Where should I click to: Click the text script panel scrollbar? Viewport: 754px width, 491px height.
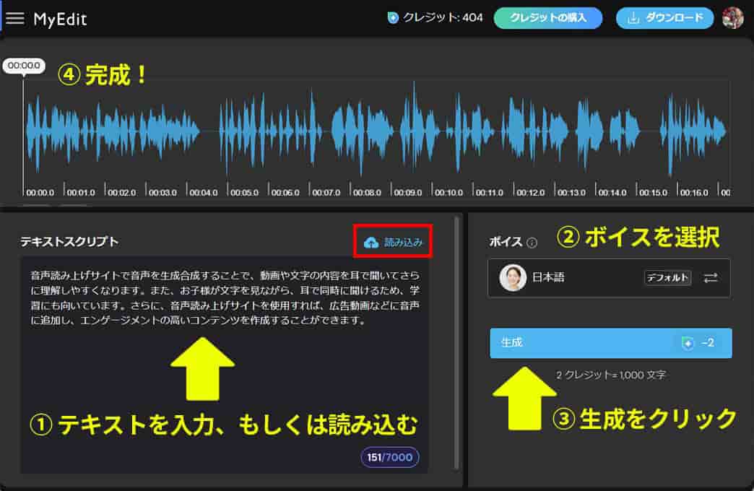(x=456, y=339)
